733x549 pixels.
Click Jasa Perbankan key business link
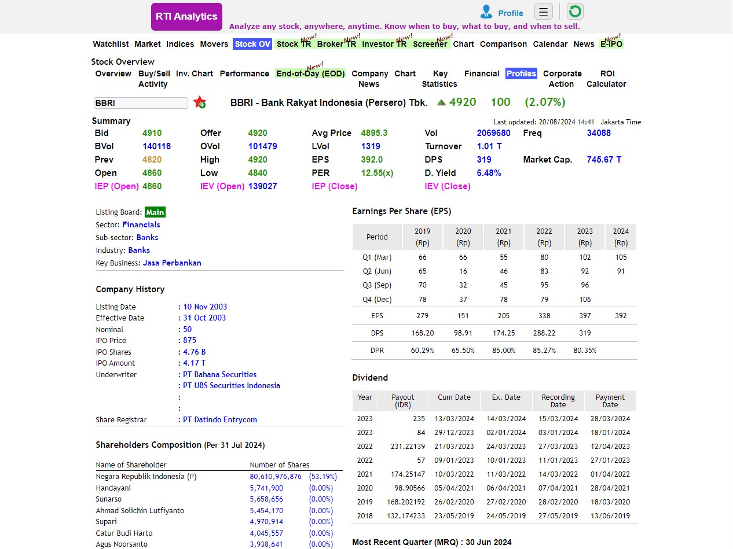coord(172,263)
